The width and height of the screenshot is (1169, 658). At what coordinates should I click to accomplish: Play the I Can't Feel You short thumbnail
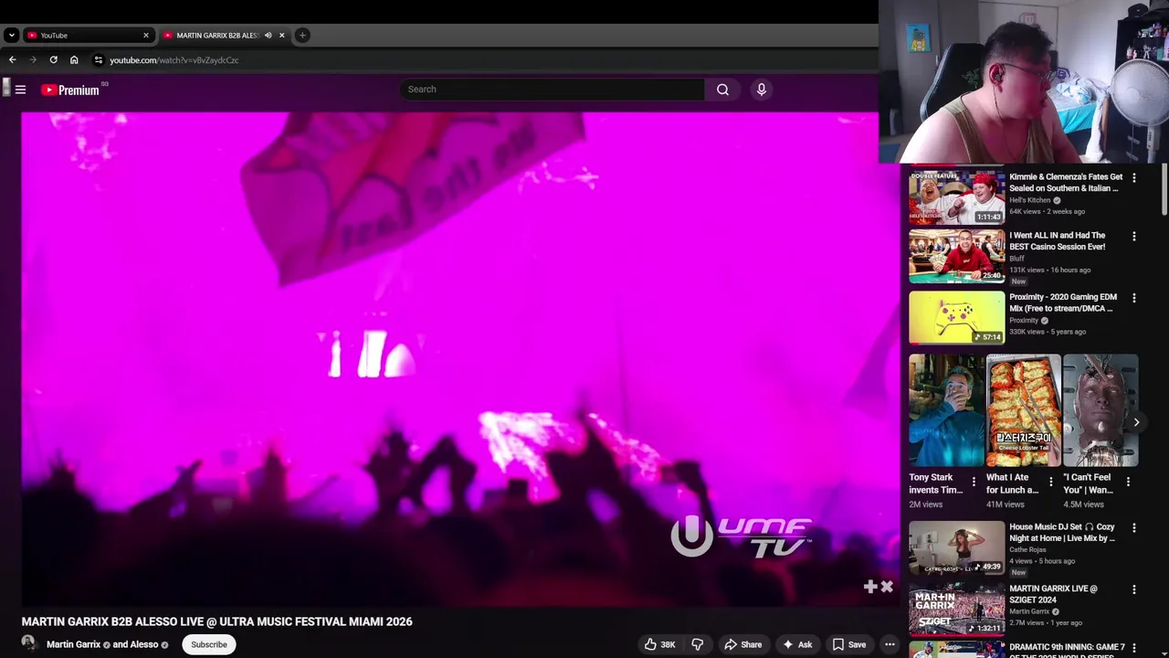(1101, 410)
